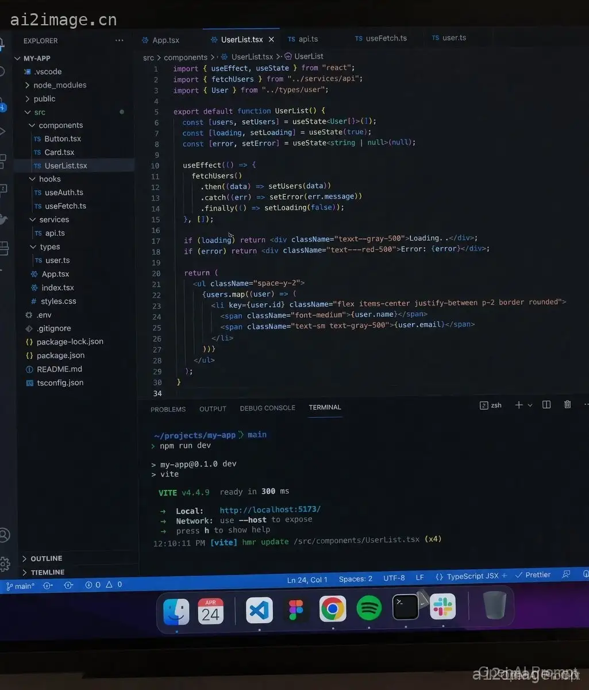Select TypeScript JSX language mode

click(472, 576)
